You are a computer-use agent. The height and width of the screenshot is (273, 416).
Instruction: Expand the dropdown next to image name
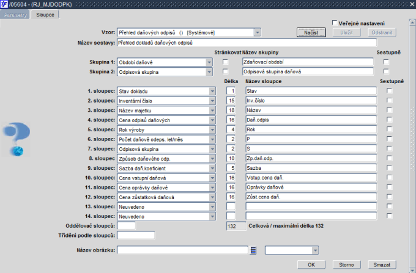(x=315, y=250)
